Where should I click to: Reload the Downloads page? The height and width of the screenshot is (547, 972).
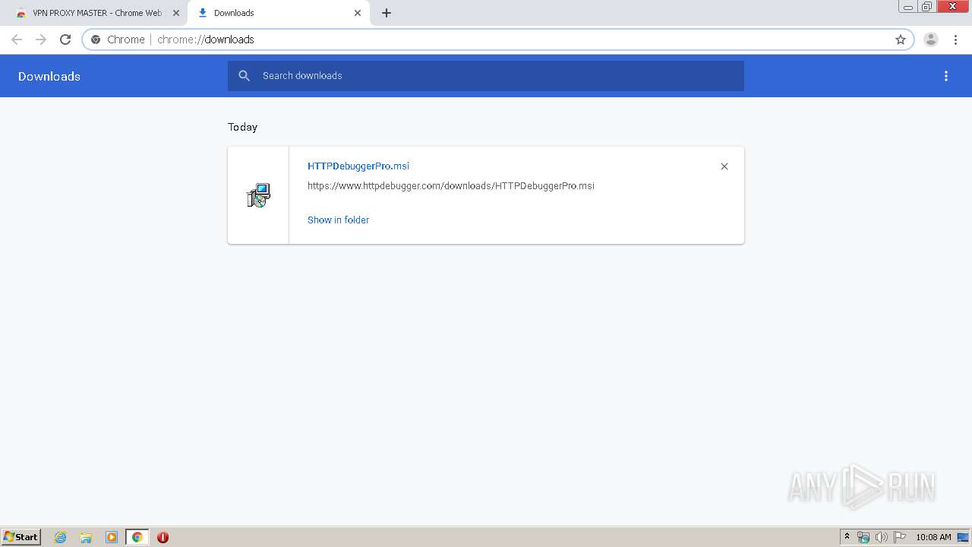click(x=65, y=40)
